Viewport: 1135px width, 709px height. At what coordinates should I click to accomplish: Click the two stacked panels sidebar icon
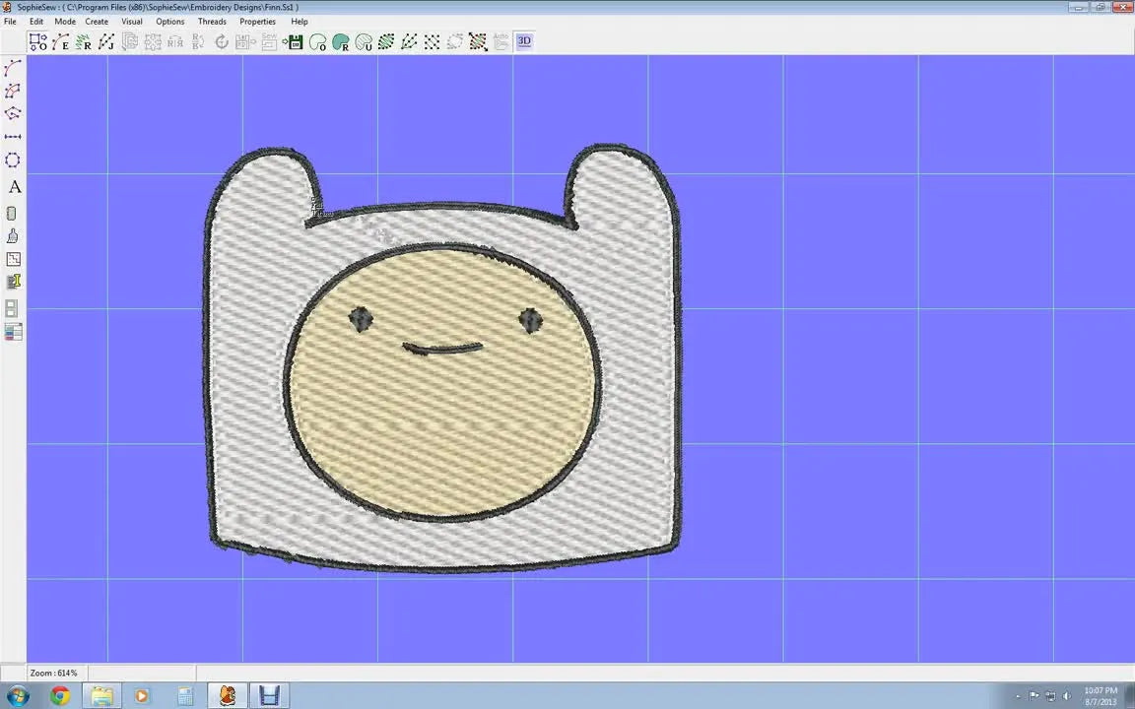12,308
